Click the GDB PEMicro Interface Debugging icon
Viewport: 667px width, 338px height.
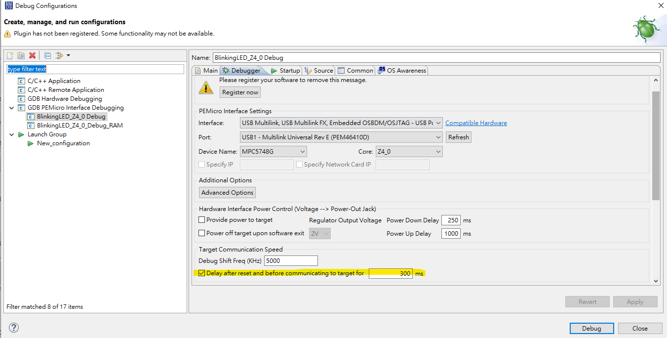21,108
